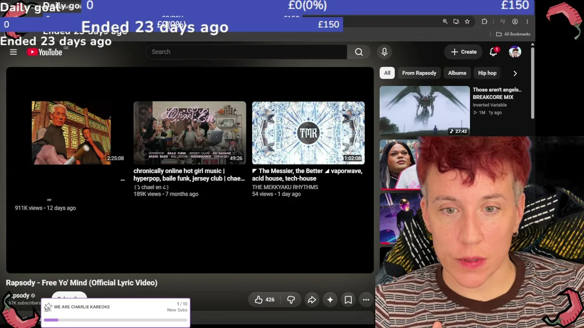Open 'Those aren't angels.. BREAKCORE MIX' title
This screenshot has height=328, width=584.
[x=497, y=93]
